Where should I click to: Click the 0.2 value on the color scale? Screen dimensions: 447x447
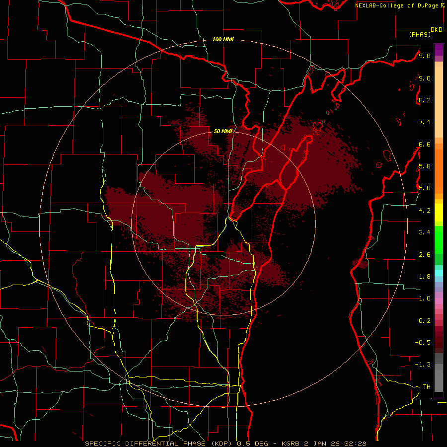pos(425,321)
